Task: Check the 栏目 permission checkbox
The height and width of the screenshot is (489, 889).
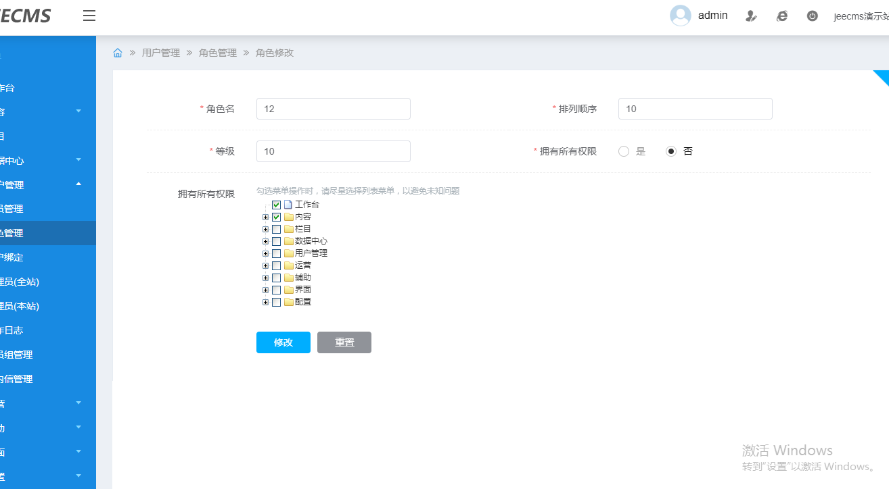Action: tap(276, 229)
